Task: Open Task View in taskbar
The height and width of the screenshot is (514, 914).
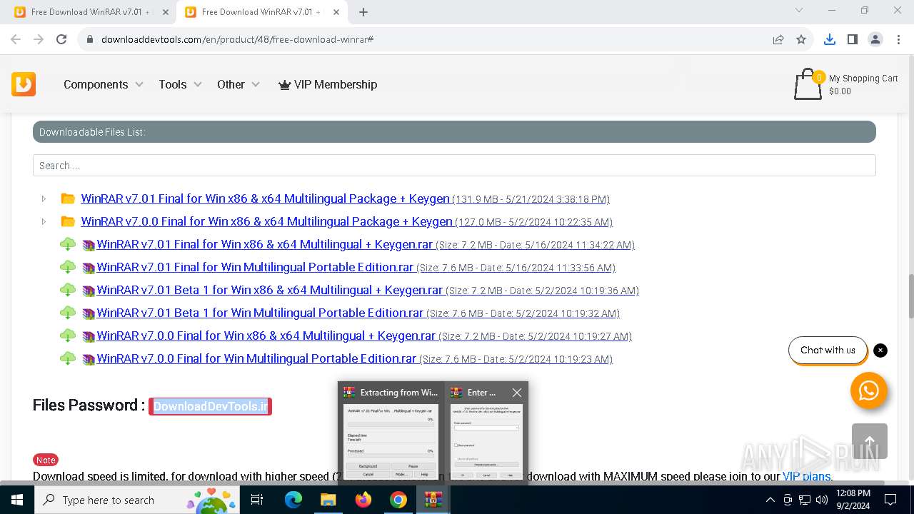Action: (x=258, y=500)
